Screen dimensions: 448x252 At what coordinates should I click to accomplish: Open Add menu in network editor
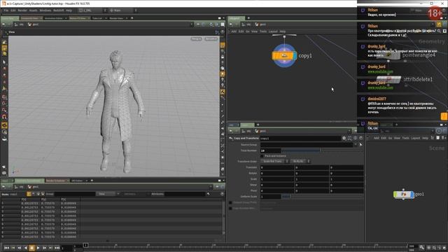point(234,31)
